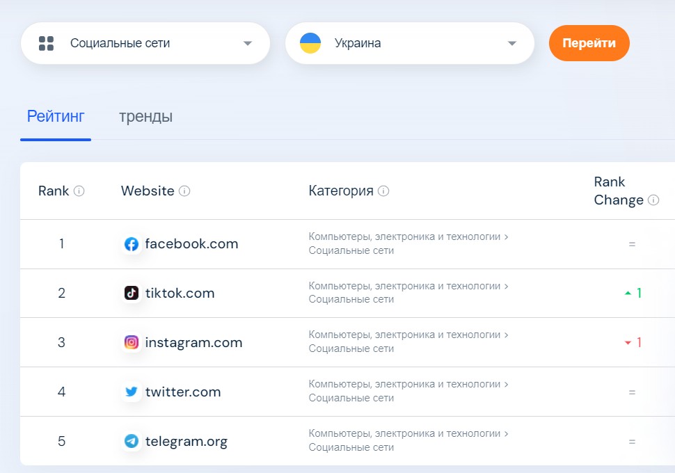Click the Twitter bird icon
Viewport: 675px width, 473px height.
click(132, 392)
